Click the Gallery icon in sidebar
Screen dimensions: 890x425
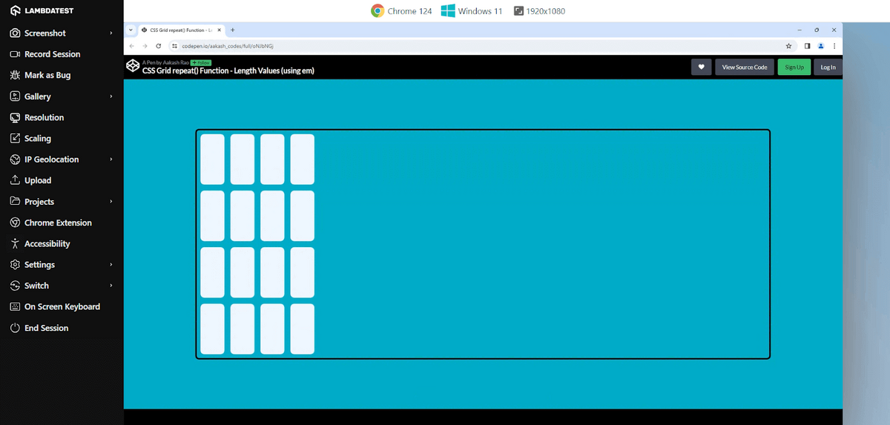(x=15, y=96)
